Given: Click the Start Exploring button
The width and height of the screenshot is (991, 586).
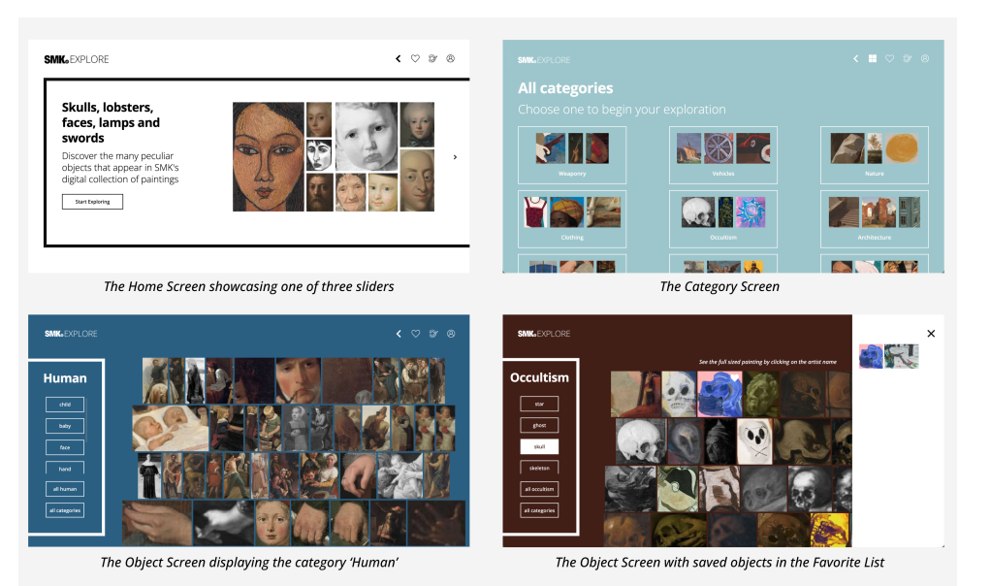Looking at the screenshot, I should (x=92, y=202).
